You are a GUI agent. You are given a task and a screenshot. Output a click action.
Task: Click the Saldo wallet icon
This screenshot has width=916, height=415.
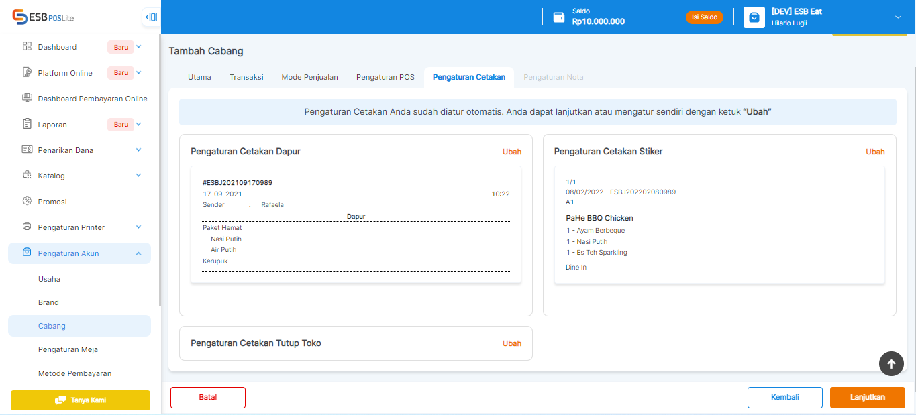pos(558,17)
